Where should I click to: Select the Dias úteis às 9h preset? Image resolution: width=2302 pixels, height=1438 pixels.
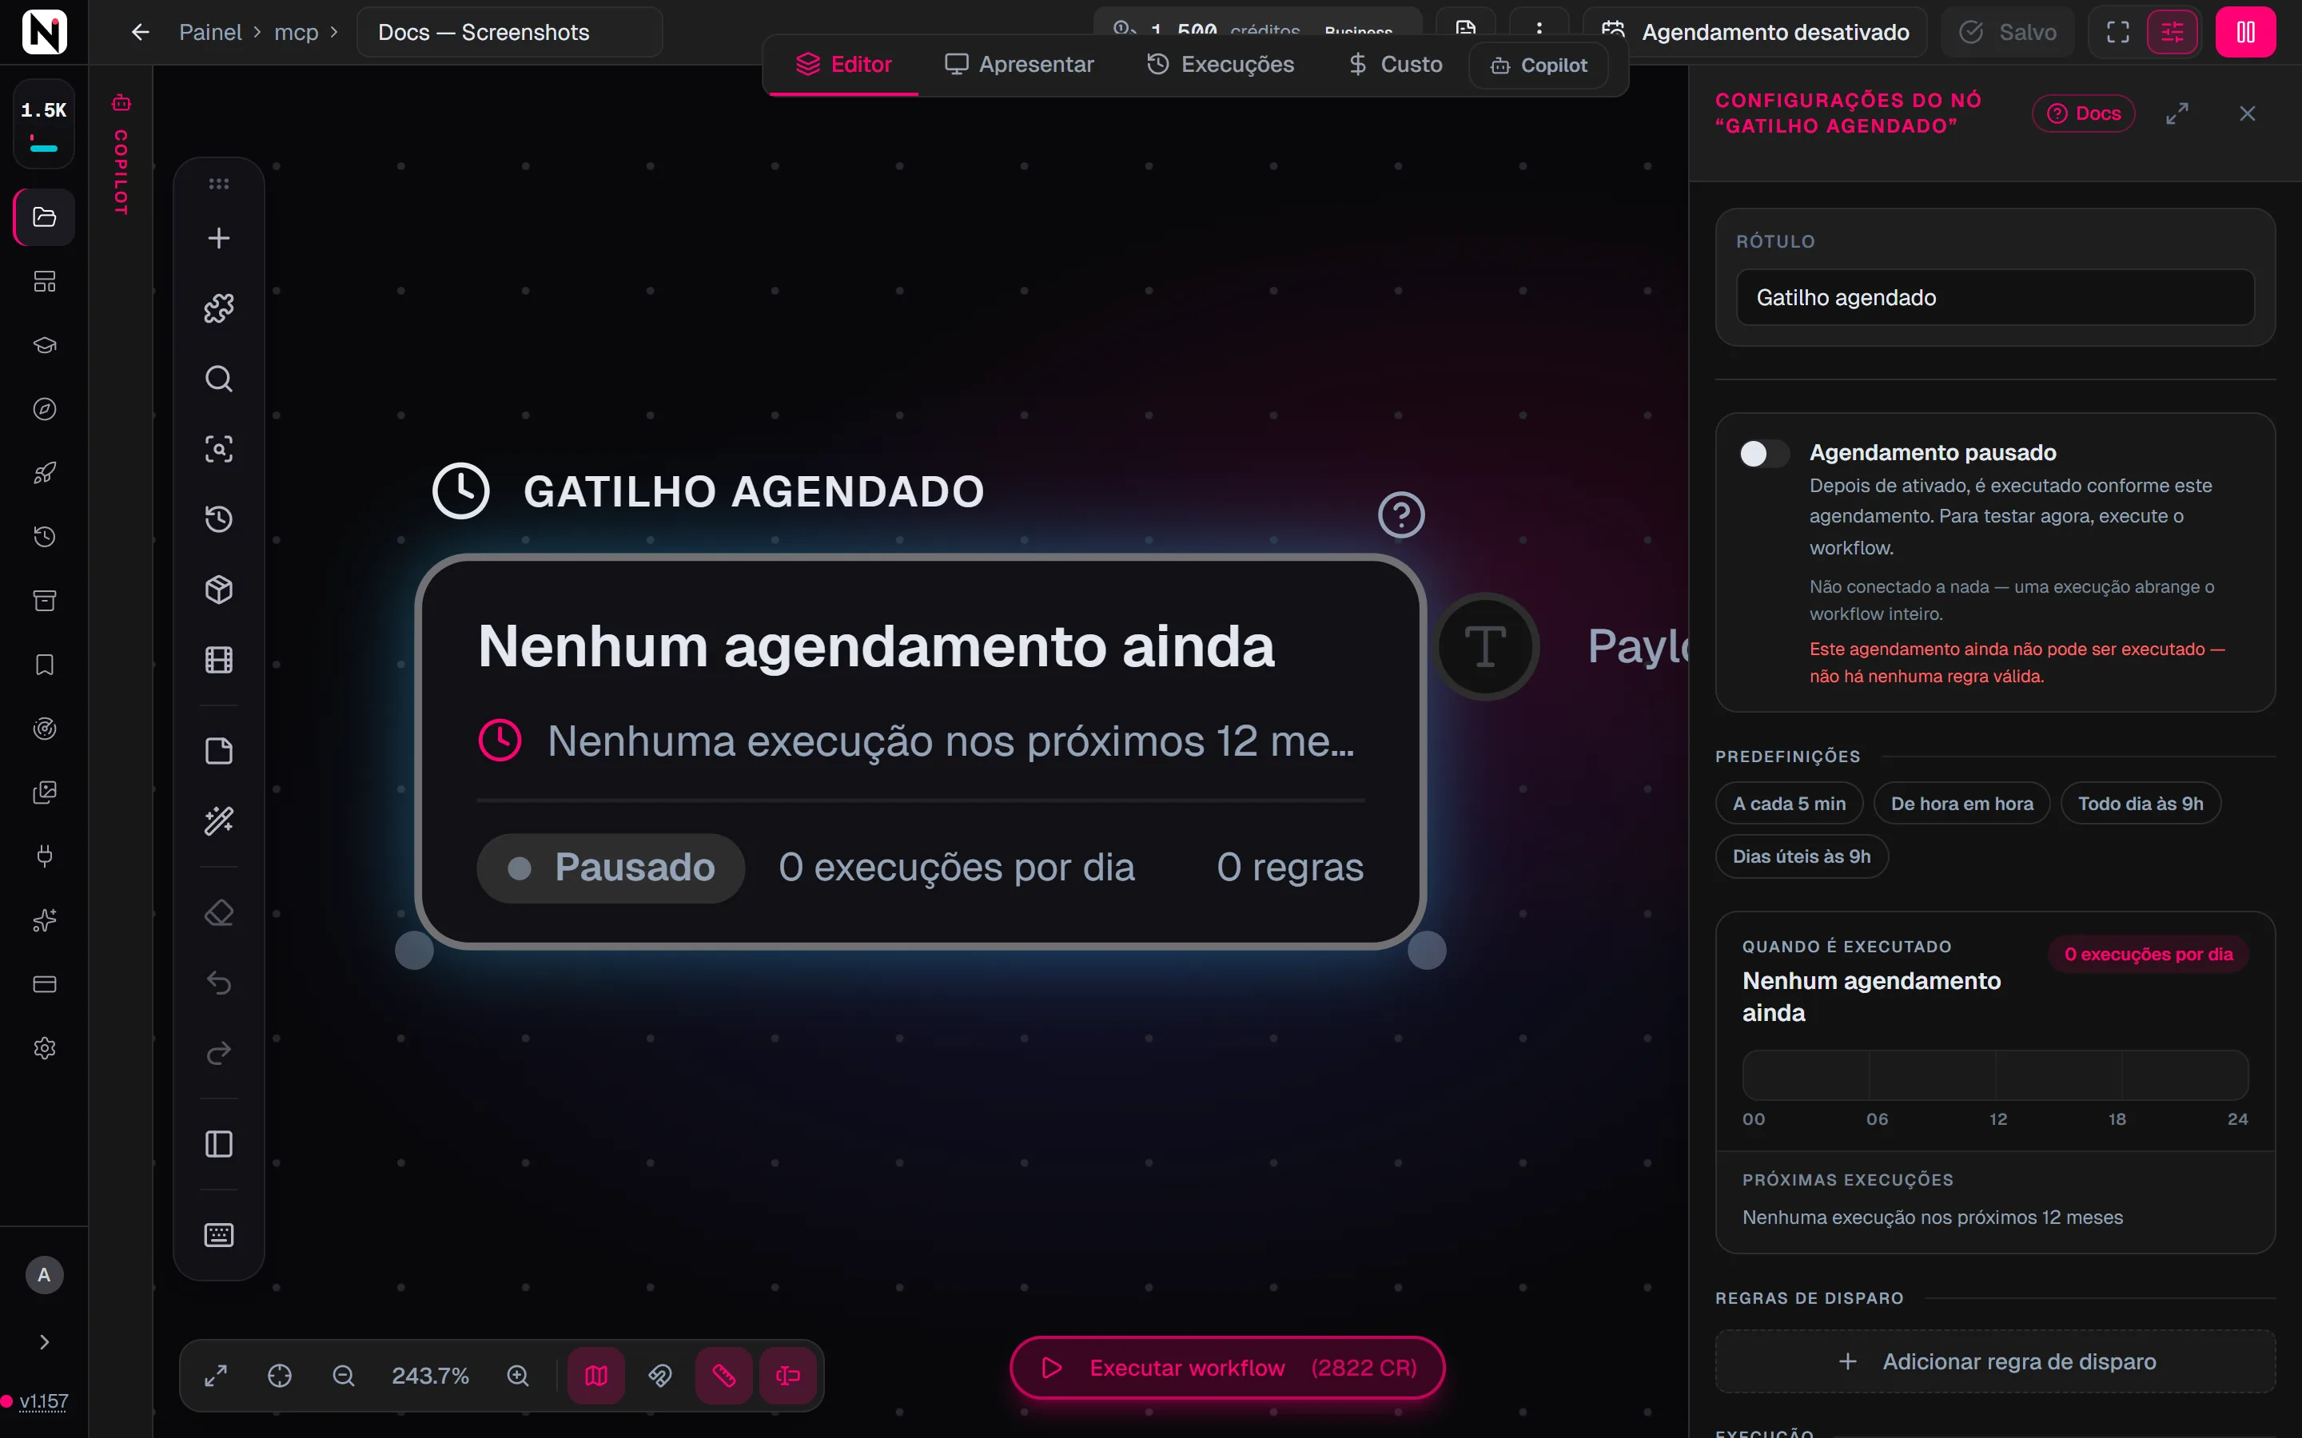(1802, 856)
